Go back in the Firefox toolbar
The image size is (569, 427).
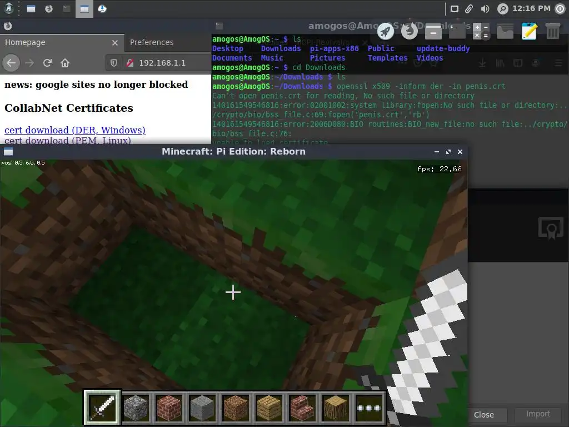(11, 63)
